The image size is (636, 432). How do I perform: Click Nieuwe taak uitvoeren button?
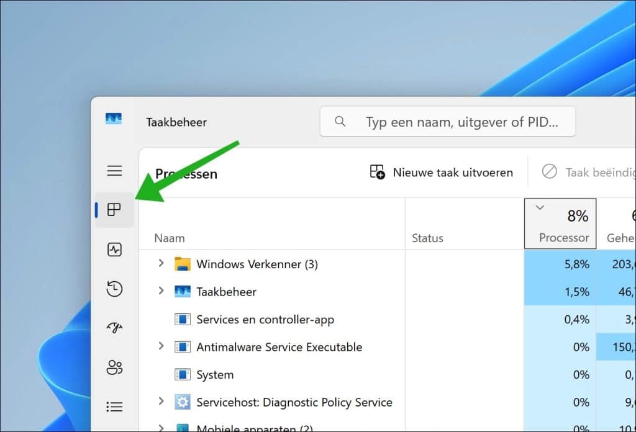pos(442,172)
